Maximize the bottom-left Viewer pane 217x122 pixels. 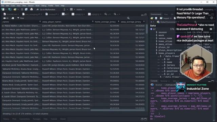[x=145, y=119]
